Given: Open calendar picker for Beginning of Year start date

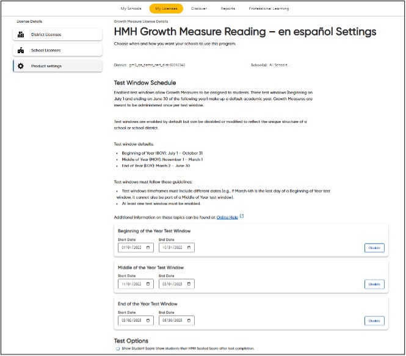Looking at the screenshot, I should (148, 247).
